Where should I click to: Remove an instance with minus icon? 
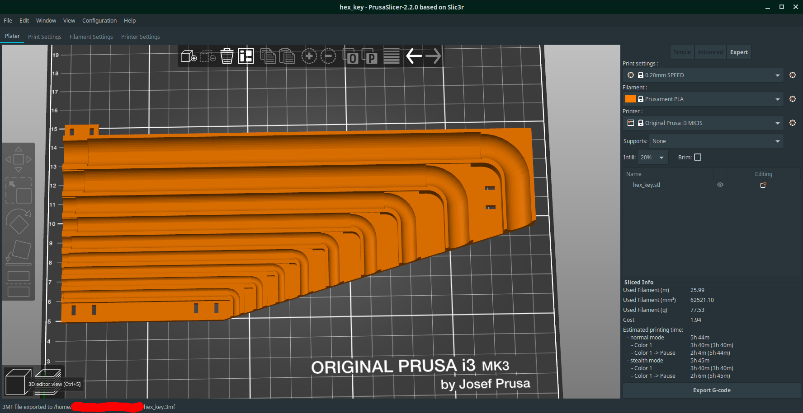pyautogui.click(x=328, y=56)
